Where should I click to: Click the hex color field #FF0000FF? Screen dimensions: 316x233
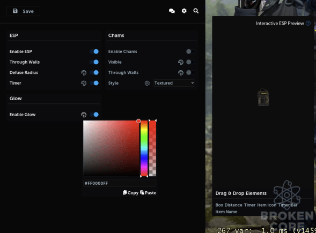(120, 183)
